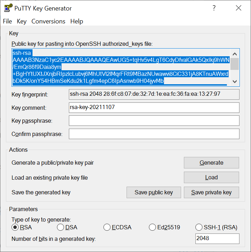Click 'Load an existing private key file' text

[x=50, y=178]
